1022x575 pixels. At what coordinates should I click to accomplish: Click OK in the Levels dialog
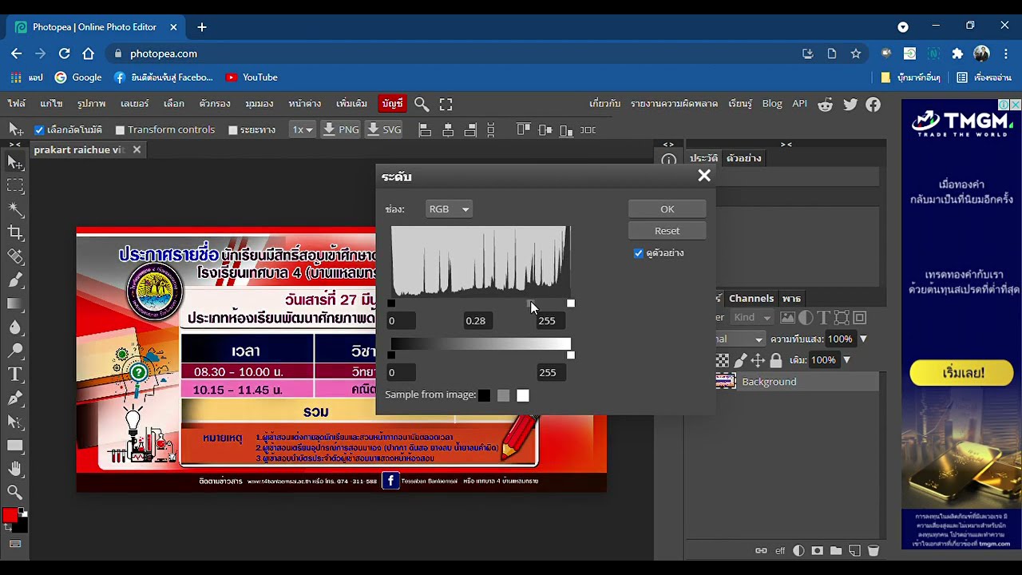pyautogui.click(x=667, y=209)
